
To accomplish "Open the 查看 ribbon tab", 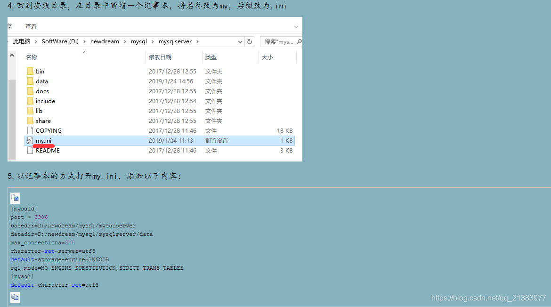I will (31, 27).
